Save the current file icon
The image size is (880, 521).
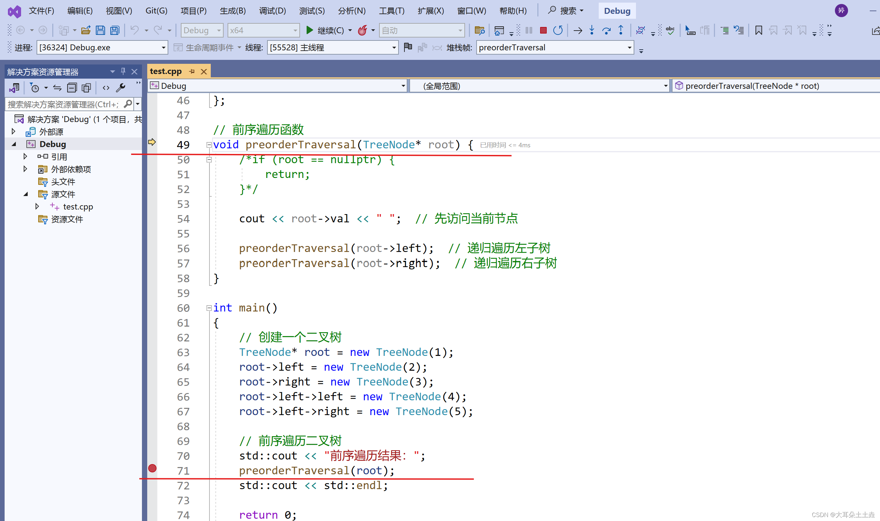pyautogui.click(x=100, y=31)
